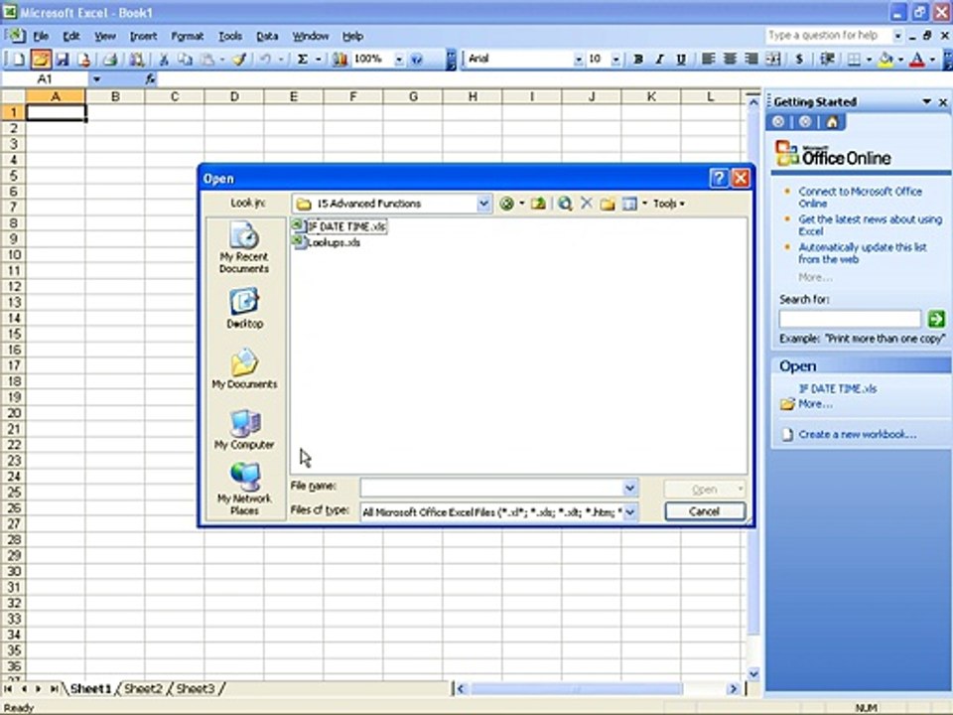This screenshot has width=953, height=715.
Task: Click More link under Open section
Action: point(815,404)
